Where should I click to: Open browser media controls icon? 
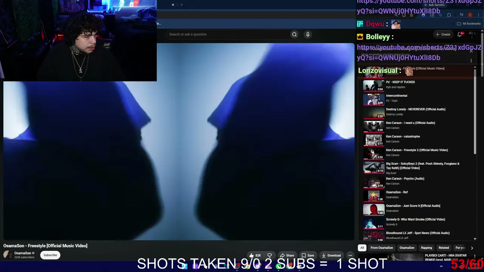pyautogui.click(x=461, y=15)
